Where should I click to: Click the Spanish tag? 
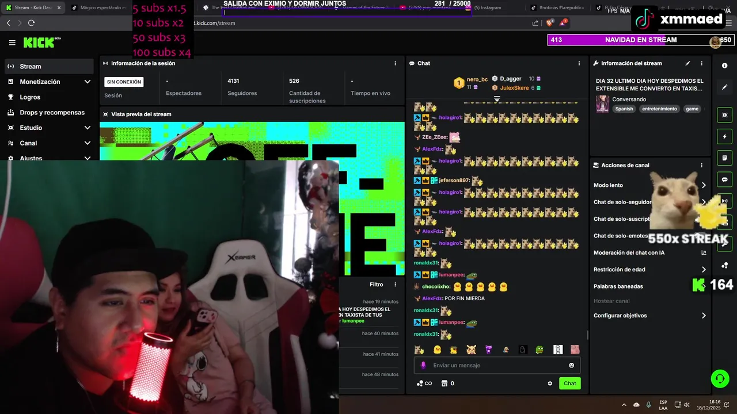point(624,109)
